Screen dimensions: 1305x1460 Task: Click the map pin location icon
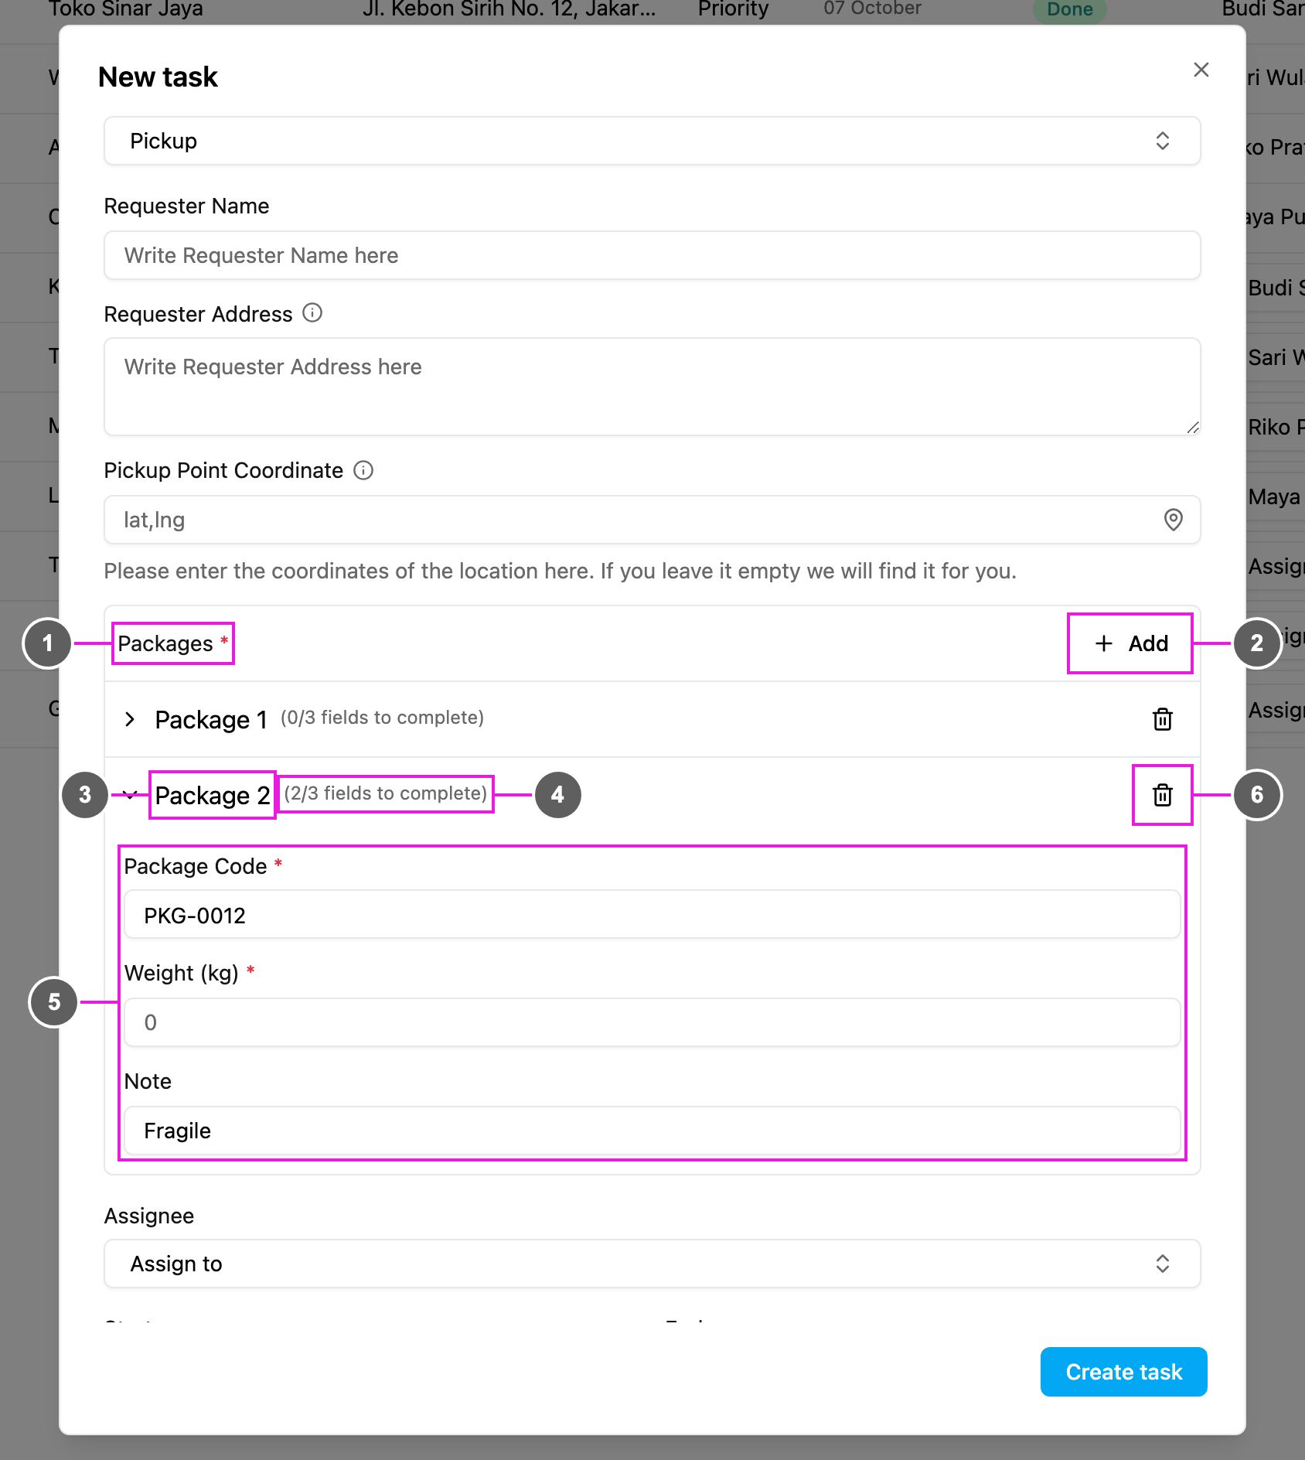(x=1173, y=520)
